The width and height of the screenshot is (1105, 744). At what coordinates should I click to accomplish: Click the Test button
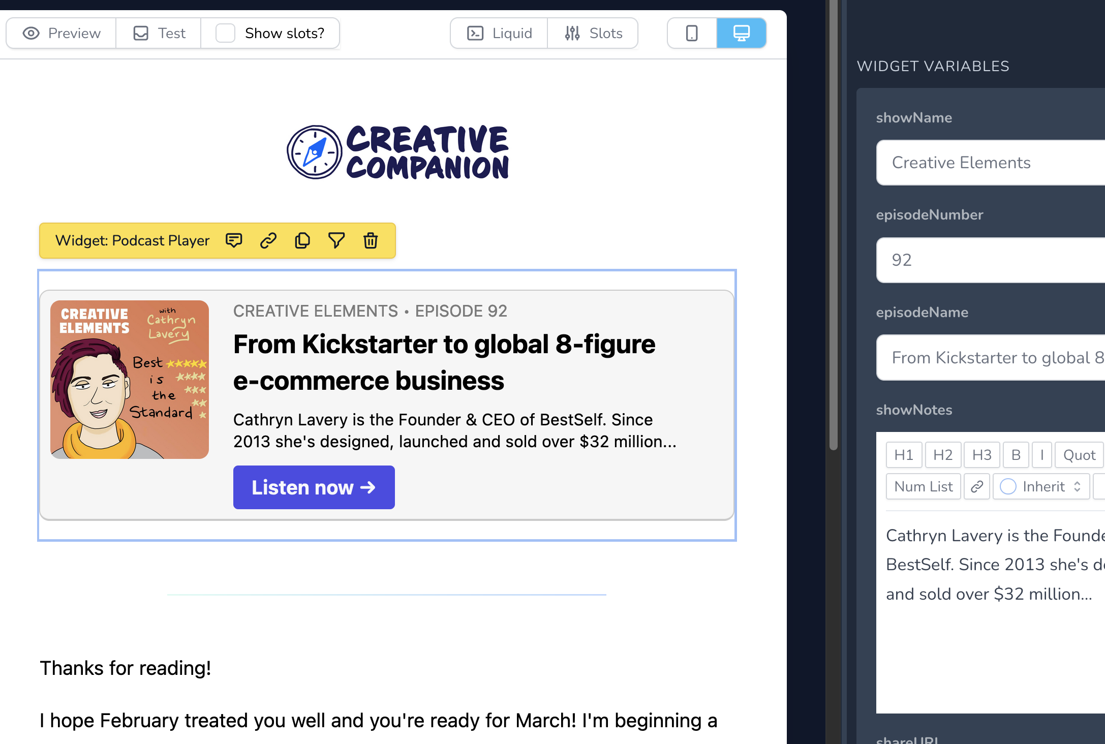coord(159,34)
